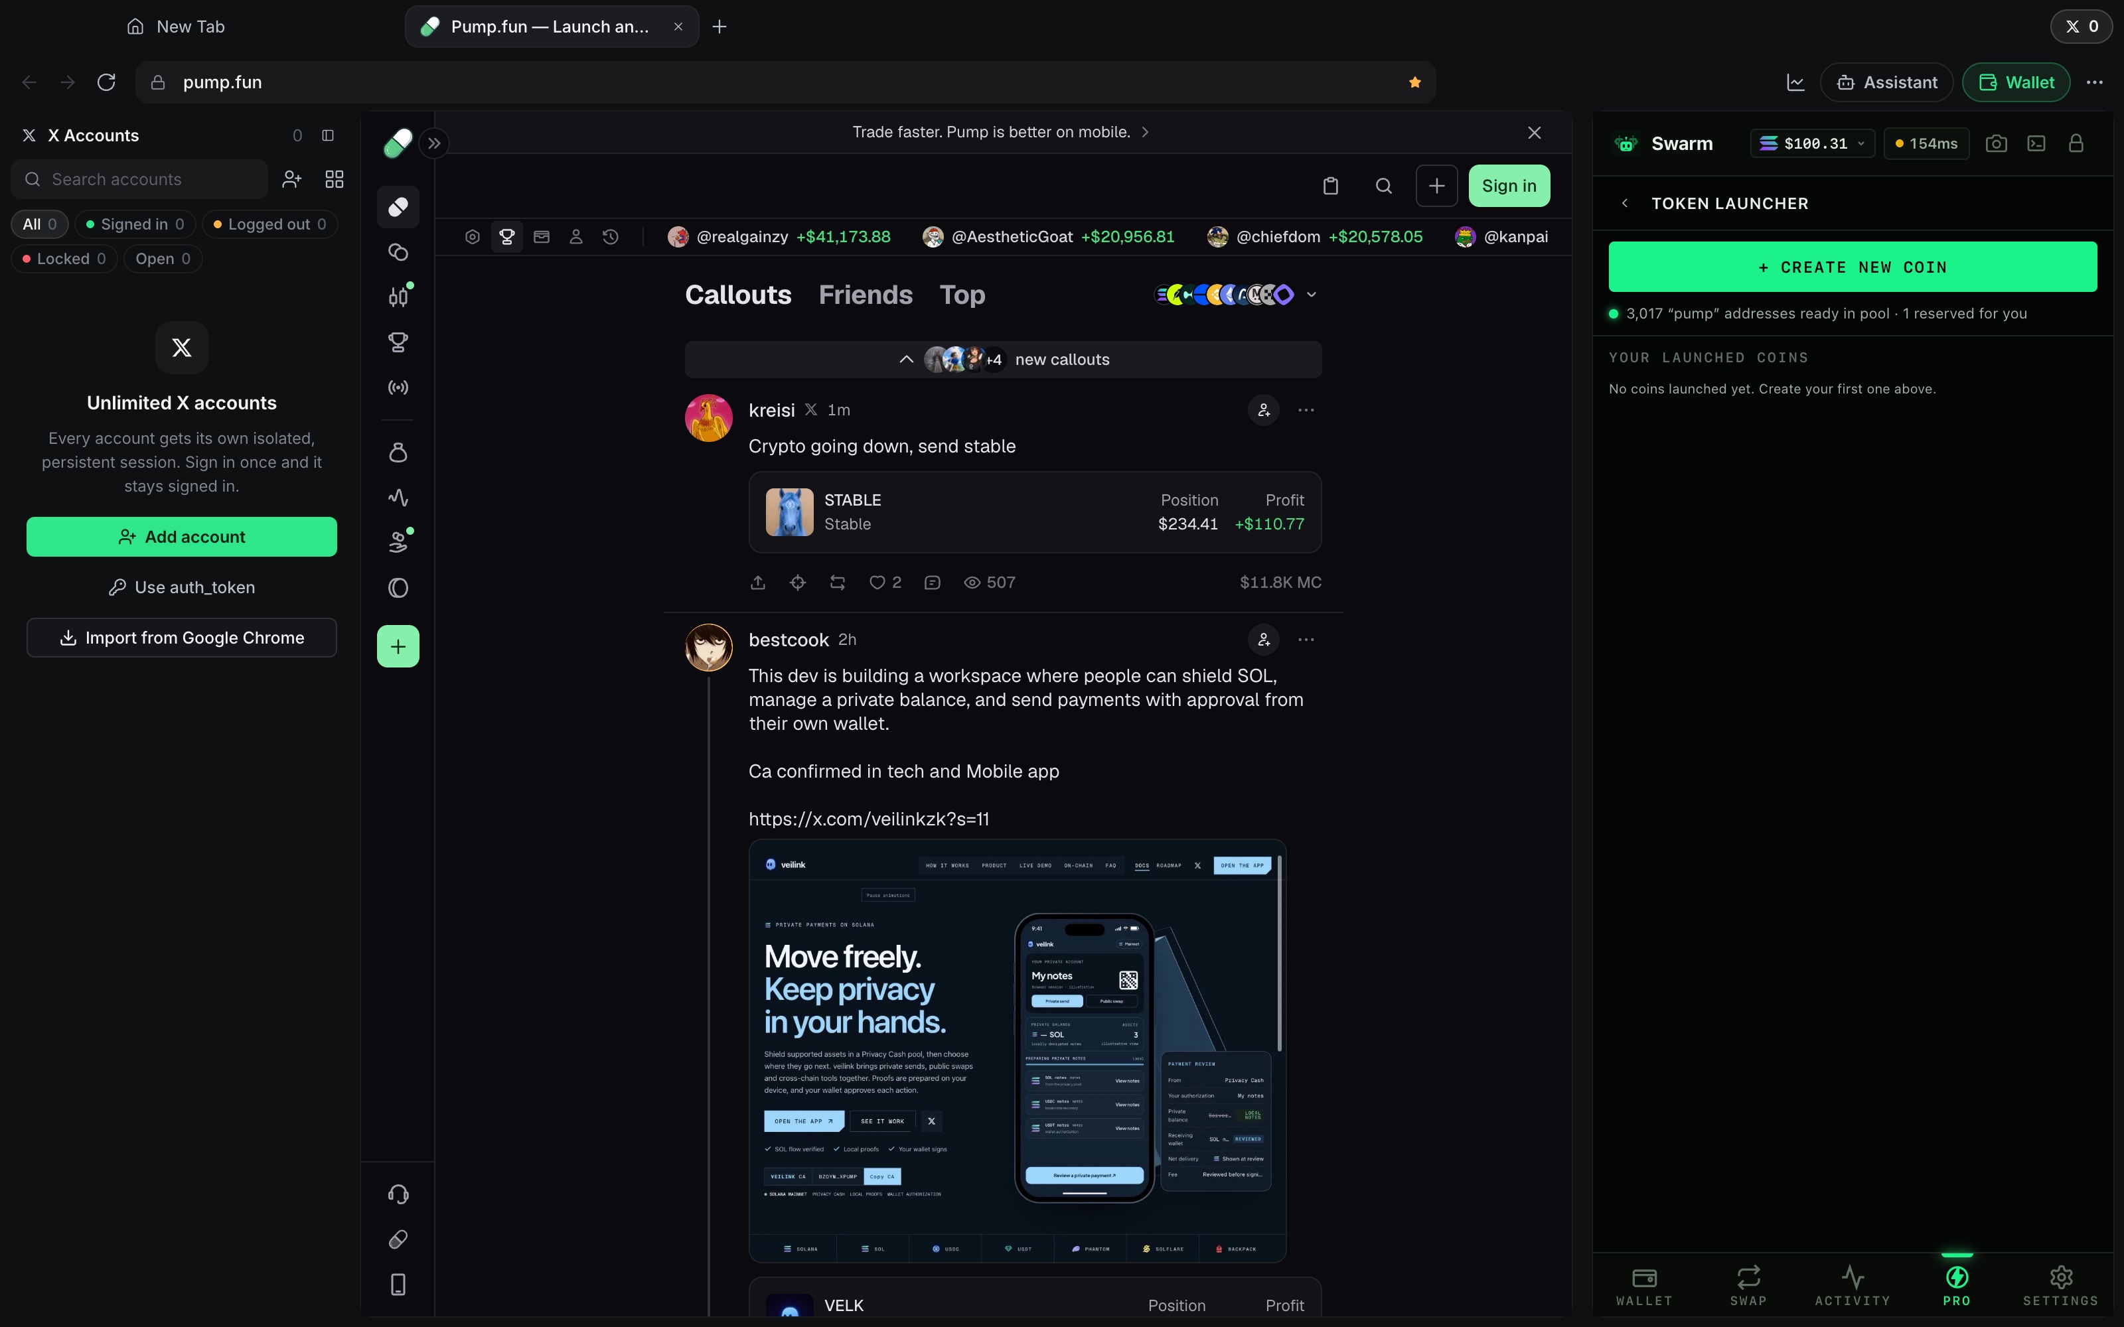Screen dimensions: 2124x1327
Task: Click the trophy icon in pump.fun sidebar
Action: click(x=398, y=342)
